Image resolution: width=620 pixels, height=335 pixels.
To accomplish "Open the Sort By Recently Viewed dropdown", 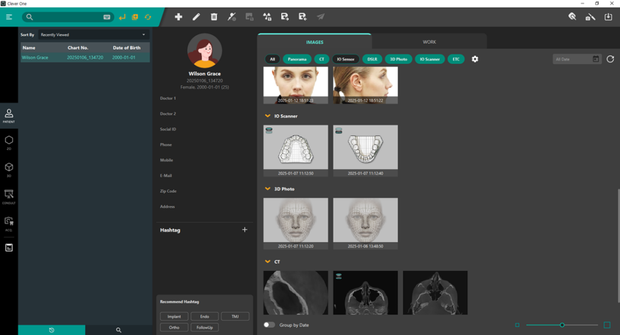I will click(x=94, y=35).
